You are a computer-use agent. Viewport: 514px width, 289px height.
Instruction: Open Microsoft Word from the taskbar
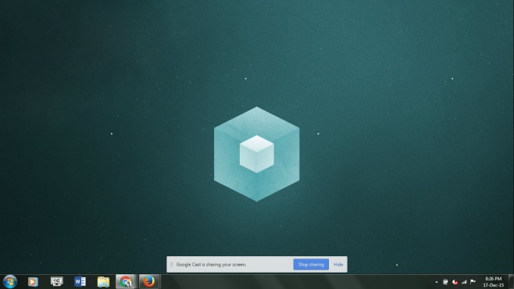[x=80, y=281]
